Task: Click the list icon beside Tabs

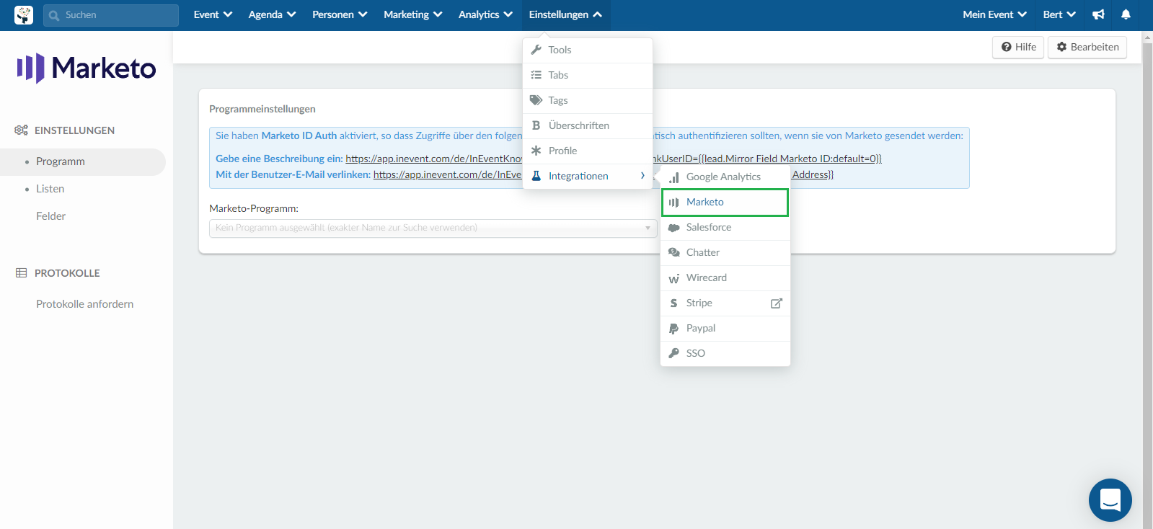Action: [x=536, y=75]
